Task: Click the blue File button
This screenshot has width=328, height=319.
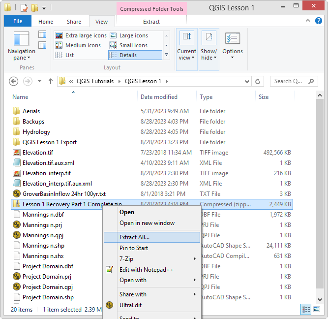Action: [17, 22]
